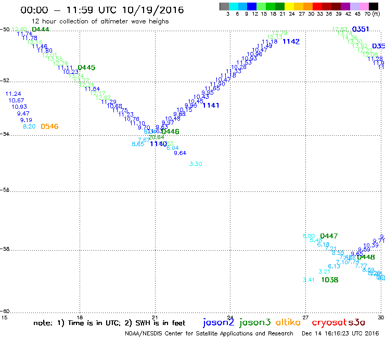385x338 pixels.
Task: Click the track time label 0444
Action: [x=41, y=29]
